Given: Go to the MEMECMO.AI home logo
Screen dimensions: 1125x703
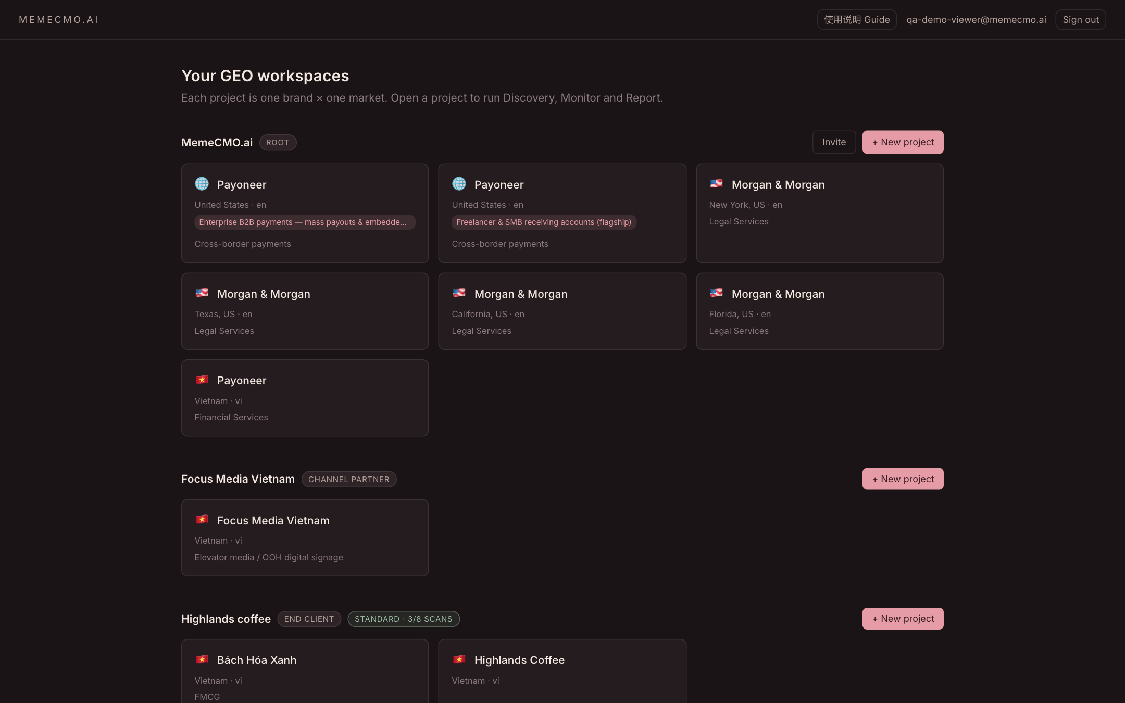Looking at the screenshot, I should [x=59, y=20].
